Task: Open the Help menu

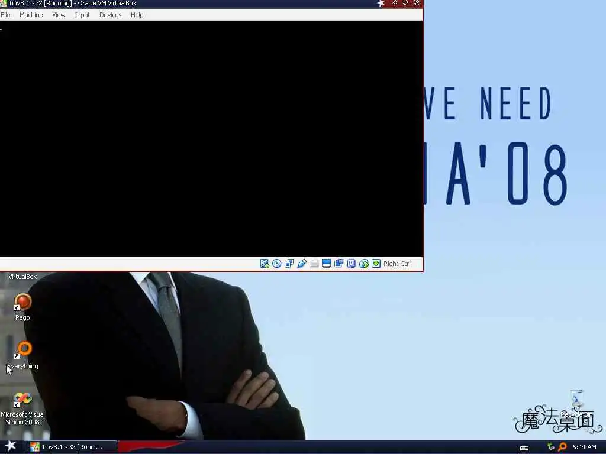Action: [137, 15]
